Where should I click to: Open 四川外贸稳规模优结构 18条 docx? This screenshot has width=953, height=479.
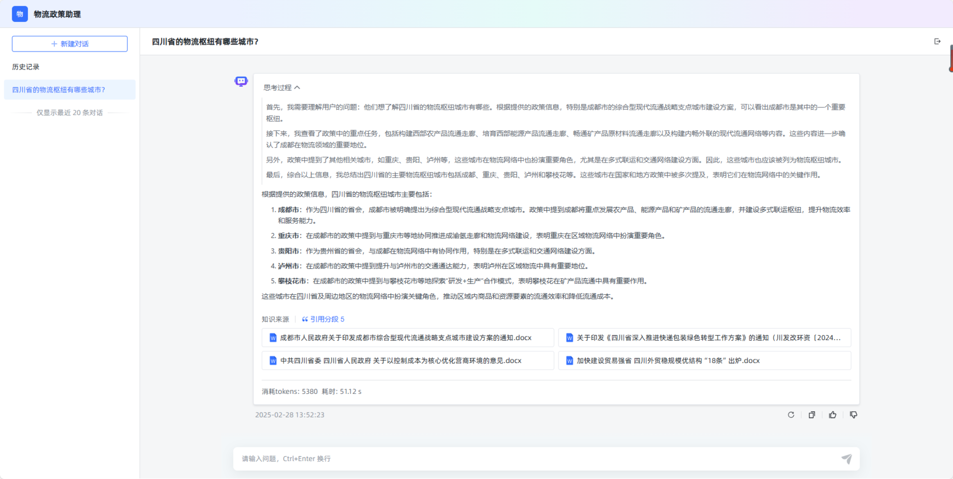tap(668, 361)
